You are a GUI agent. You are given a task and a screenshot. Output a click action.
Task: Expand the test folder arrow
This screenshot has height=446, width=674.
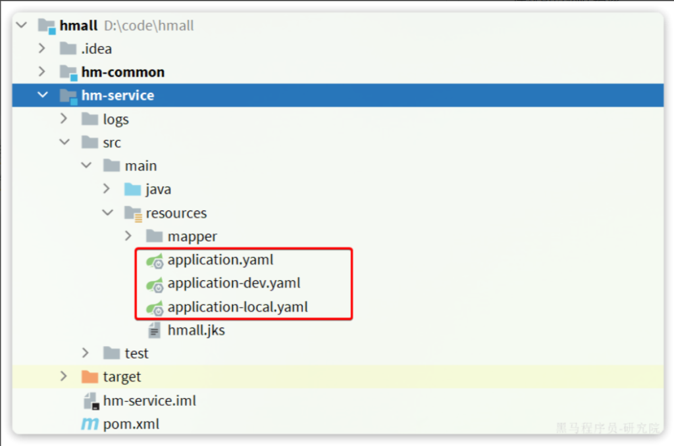[86, 353]
